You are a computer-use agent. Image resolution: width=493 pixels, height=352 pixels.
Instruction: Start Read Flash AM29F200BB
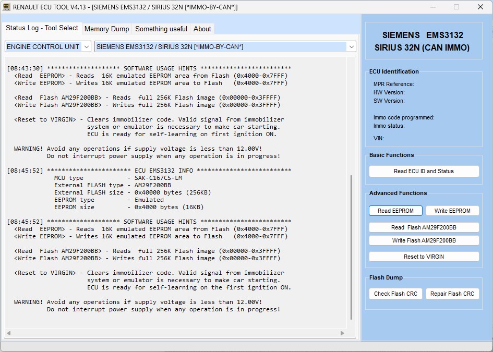pyautogui.click(x=424, y=227)
